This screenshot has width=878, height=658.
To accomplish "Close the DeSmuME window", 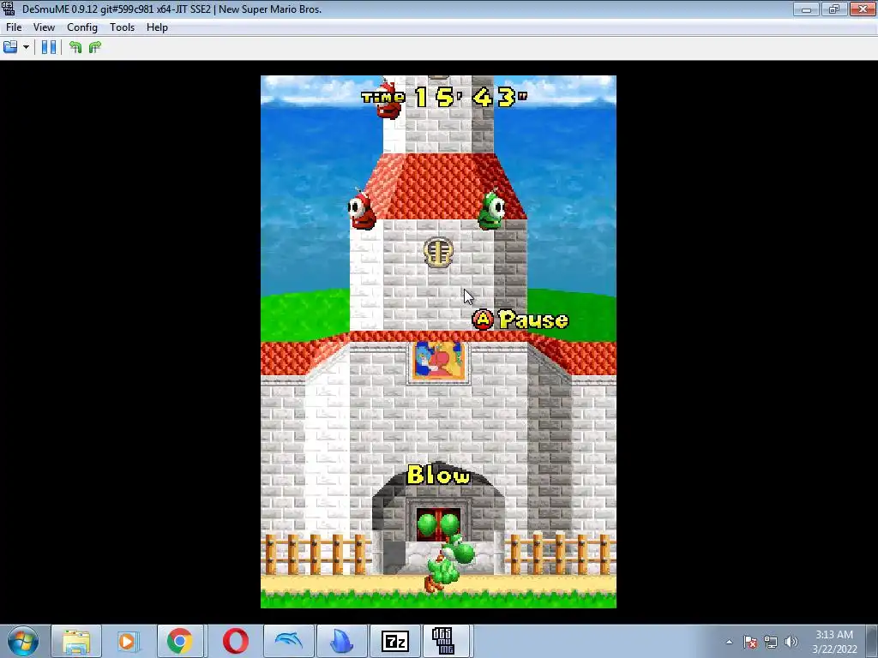I will (863, 9).
